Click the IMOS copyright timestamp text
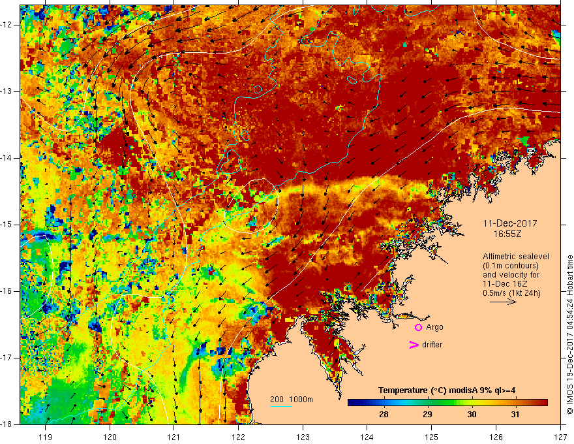The width and height of the screenshot is (574, 444). [x=569, y=334]
